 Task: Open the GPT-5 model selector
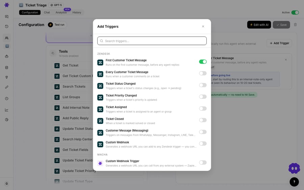click(56, 5)
